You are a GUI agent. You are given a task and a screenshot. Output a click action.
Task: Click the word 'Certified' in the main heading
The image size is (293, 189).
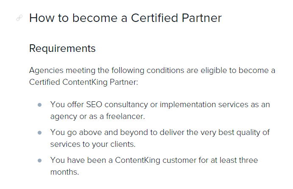click(x=155, y=18)
